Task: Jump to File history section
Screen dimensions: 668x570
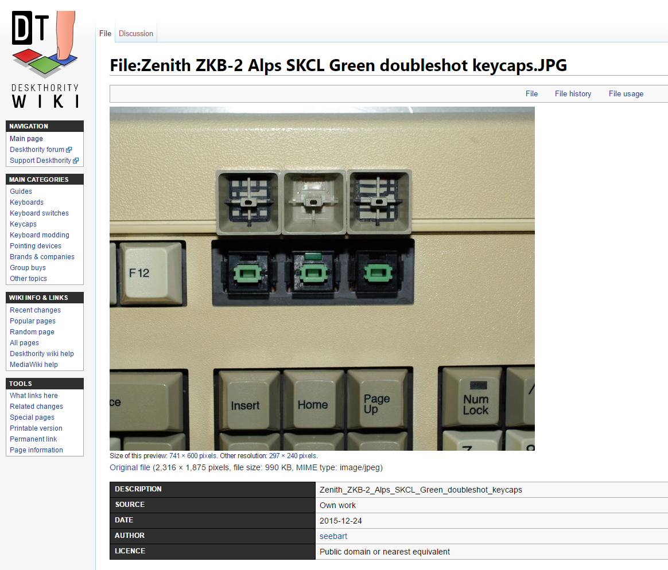Action: [572, 93]
